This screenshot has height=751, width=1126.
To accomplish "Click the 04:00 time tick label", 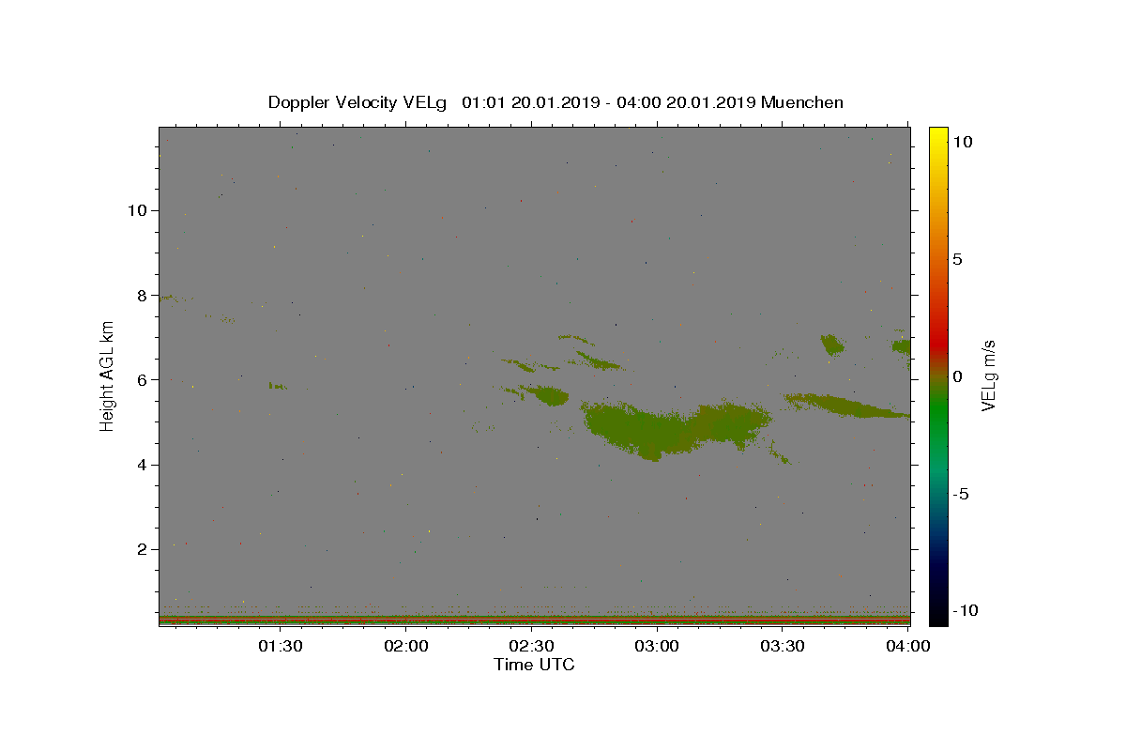I will coord(908,646).
